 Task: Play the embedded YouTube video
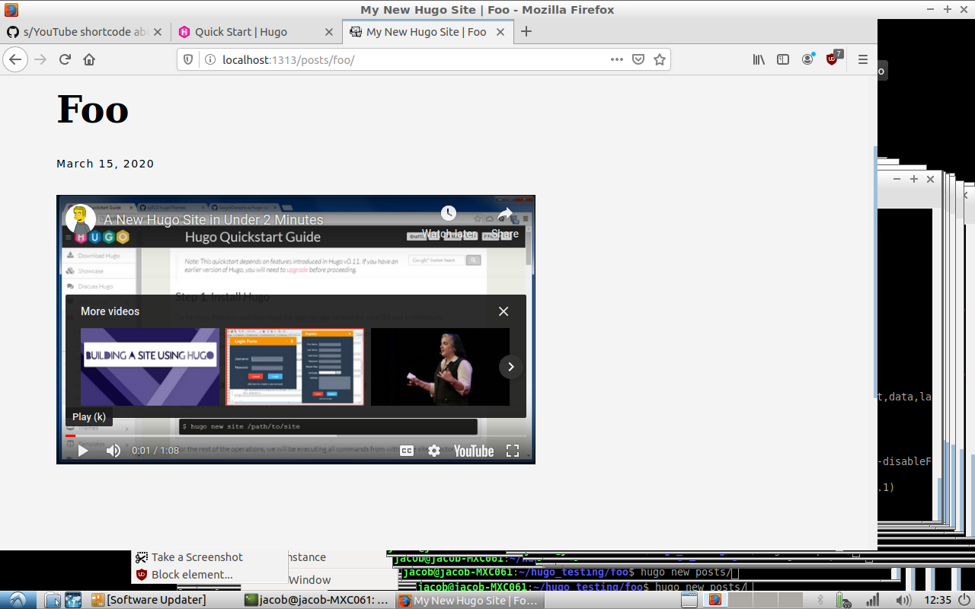83,451
